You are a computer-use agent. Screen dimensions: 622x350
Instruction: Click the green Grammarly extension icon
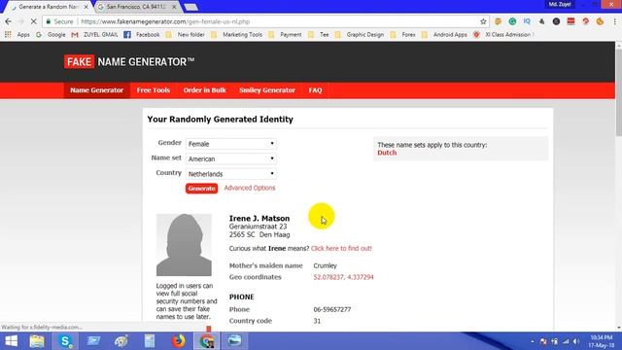512,21
